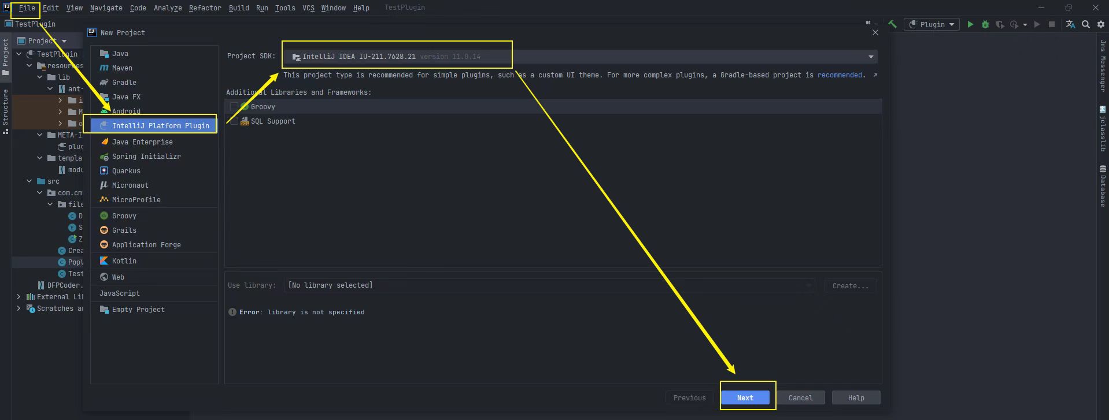Open the jclasslib tool window tab
Image resolution: width=1109 pixels, height=420 pixels.
1103,128
